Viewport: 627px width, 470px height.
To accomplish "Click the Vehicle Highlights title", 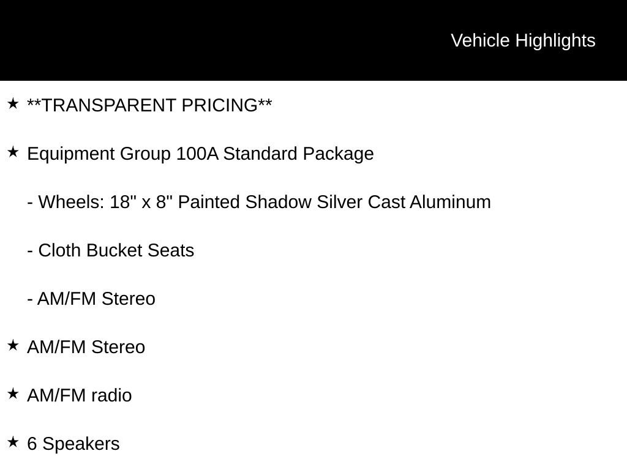I will (x=523, y=40).
